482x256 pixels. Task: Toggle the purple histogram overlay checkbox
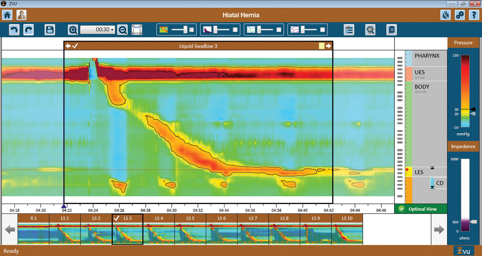[235, 30]
